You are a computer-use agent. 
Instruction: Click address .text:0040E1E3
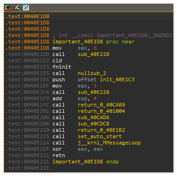click(x=27, y=67)
